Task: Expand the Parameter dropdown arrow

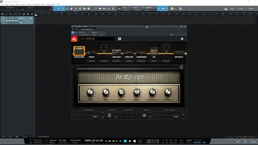Action: click(23, 10)
